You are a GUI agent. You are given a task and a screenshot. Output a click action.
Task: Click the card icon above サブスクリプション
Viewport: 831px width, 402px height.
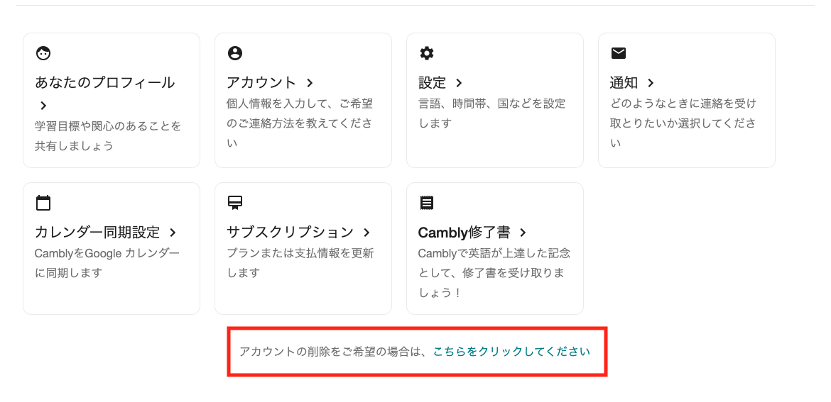click(x=235, y=203)
